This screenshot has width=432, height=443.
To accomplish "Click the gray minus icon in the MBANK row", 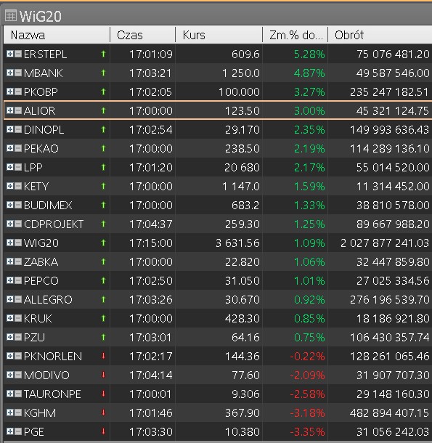I will point(18,73).
